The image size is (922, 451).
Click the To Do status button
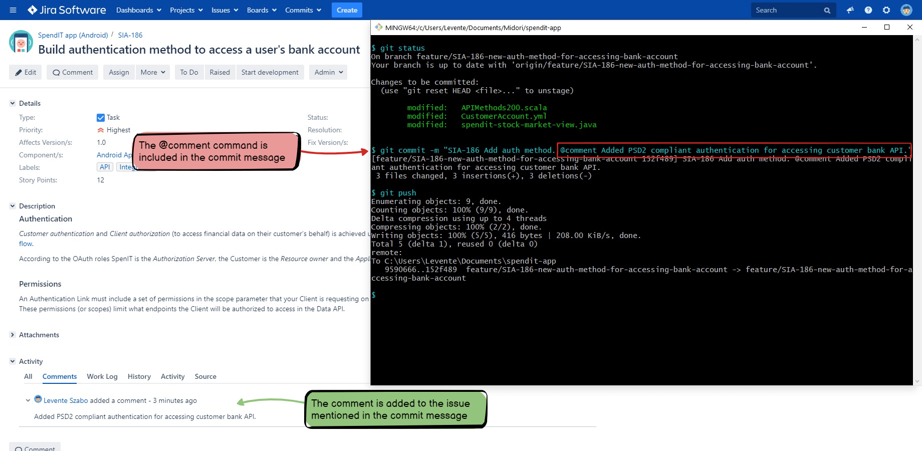pyautogui.click(x=189, y=72)
